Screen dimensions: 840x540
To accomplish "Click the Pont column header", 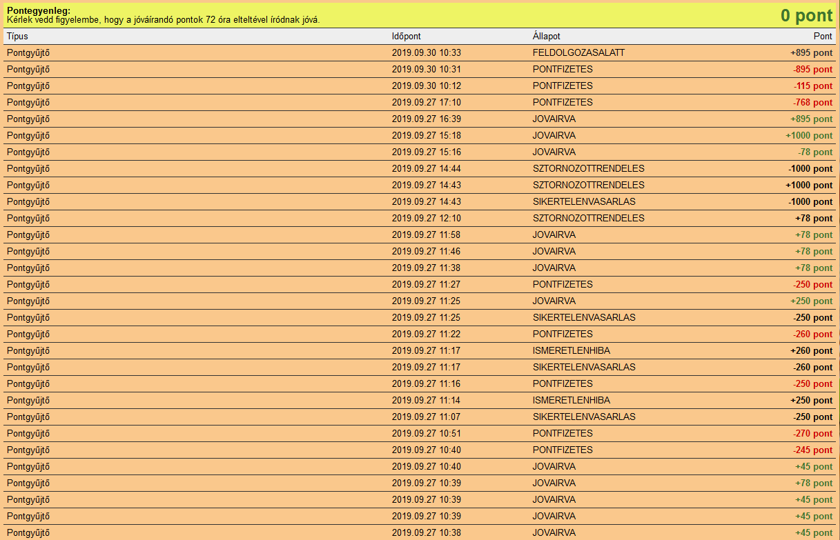I will 823,36.
